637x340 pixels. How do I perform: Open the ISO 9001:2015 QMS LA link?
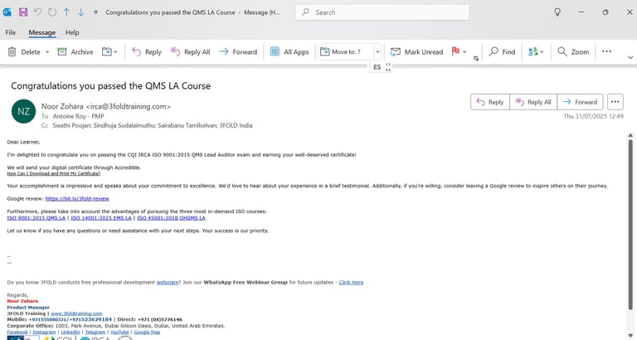pos(36,218)
